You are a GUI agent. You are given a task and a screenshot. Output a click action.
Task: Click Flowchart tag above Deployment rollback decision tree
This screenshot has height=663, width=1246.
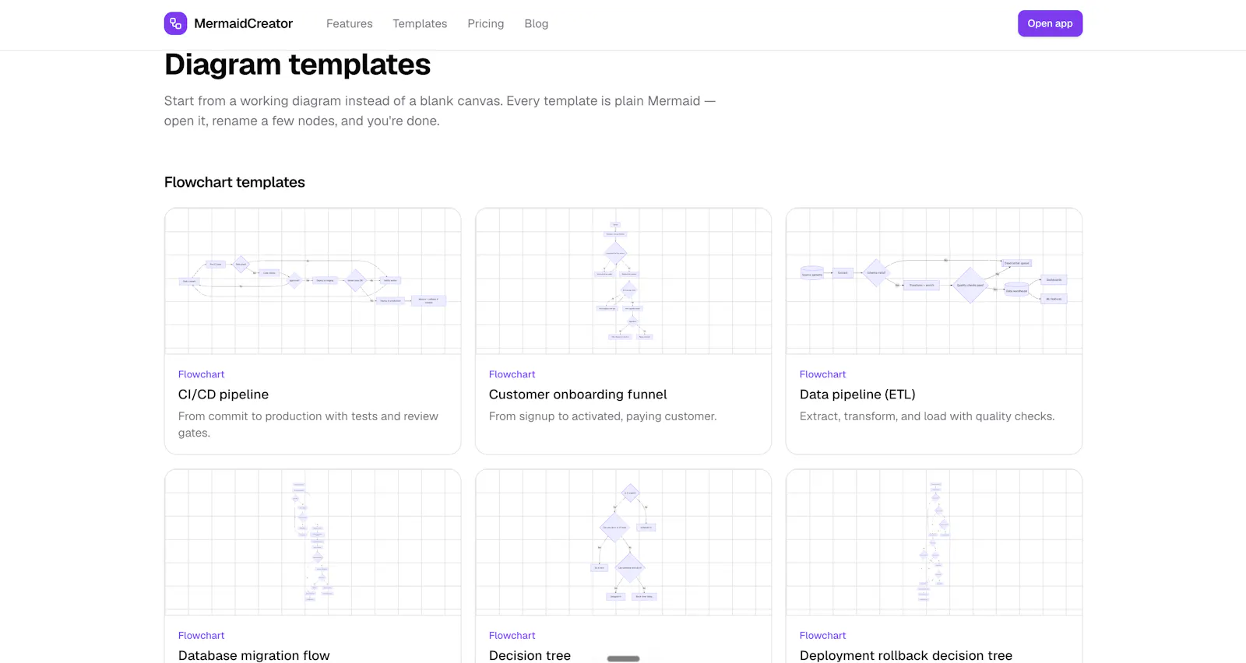click(x=822, y=636)
